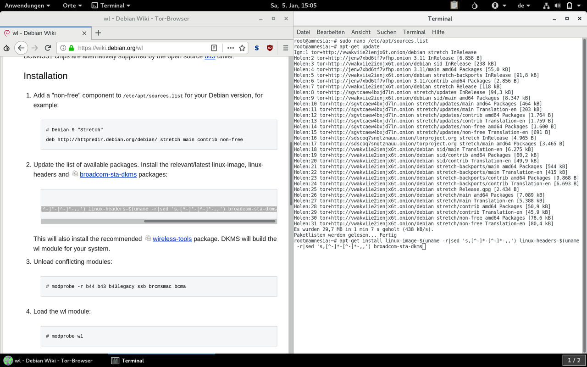This screenshot has height=367, width=587.
Task: Open the Hilfe menu in Terminal
Action: click(438, 32)
